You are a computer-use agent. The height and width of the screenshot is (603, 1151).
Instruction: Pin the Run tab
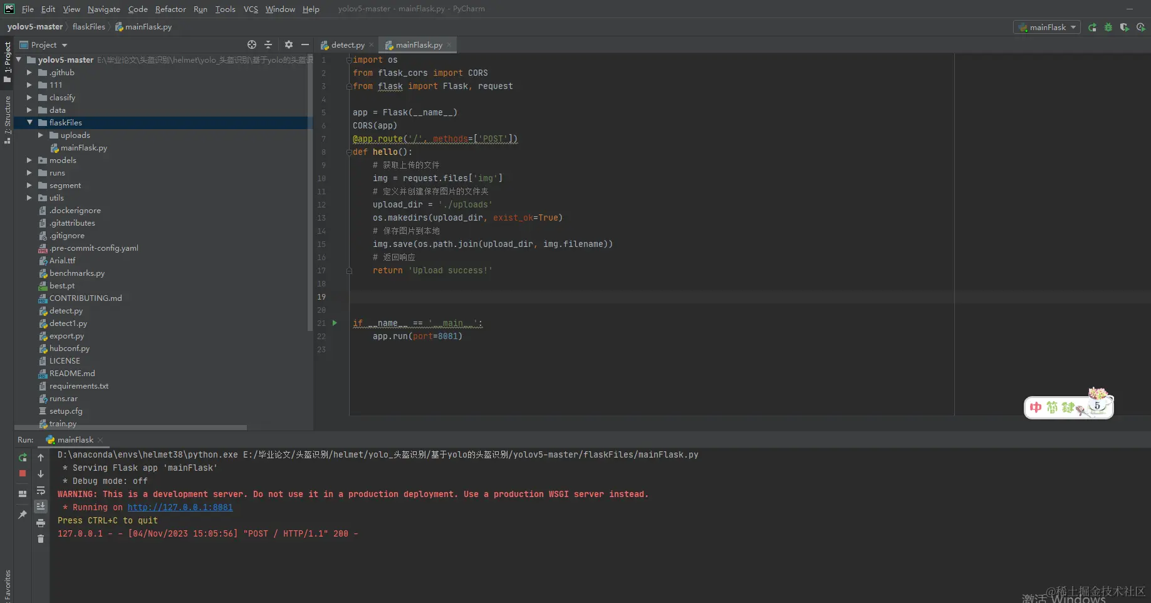click(23, 515)
